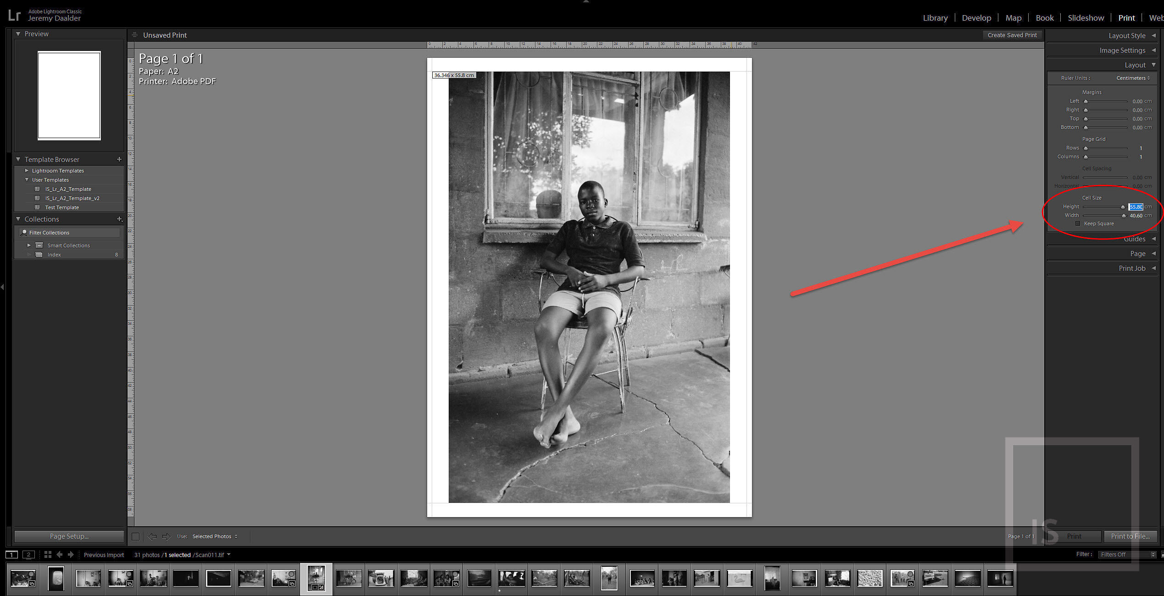Enable the Keep Square checkbox
This screenshot has width=1164, height=596.
1078,223
